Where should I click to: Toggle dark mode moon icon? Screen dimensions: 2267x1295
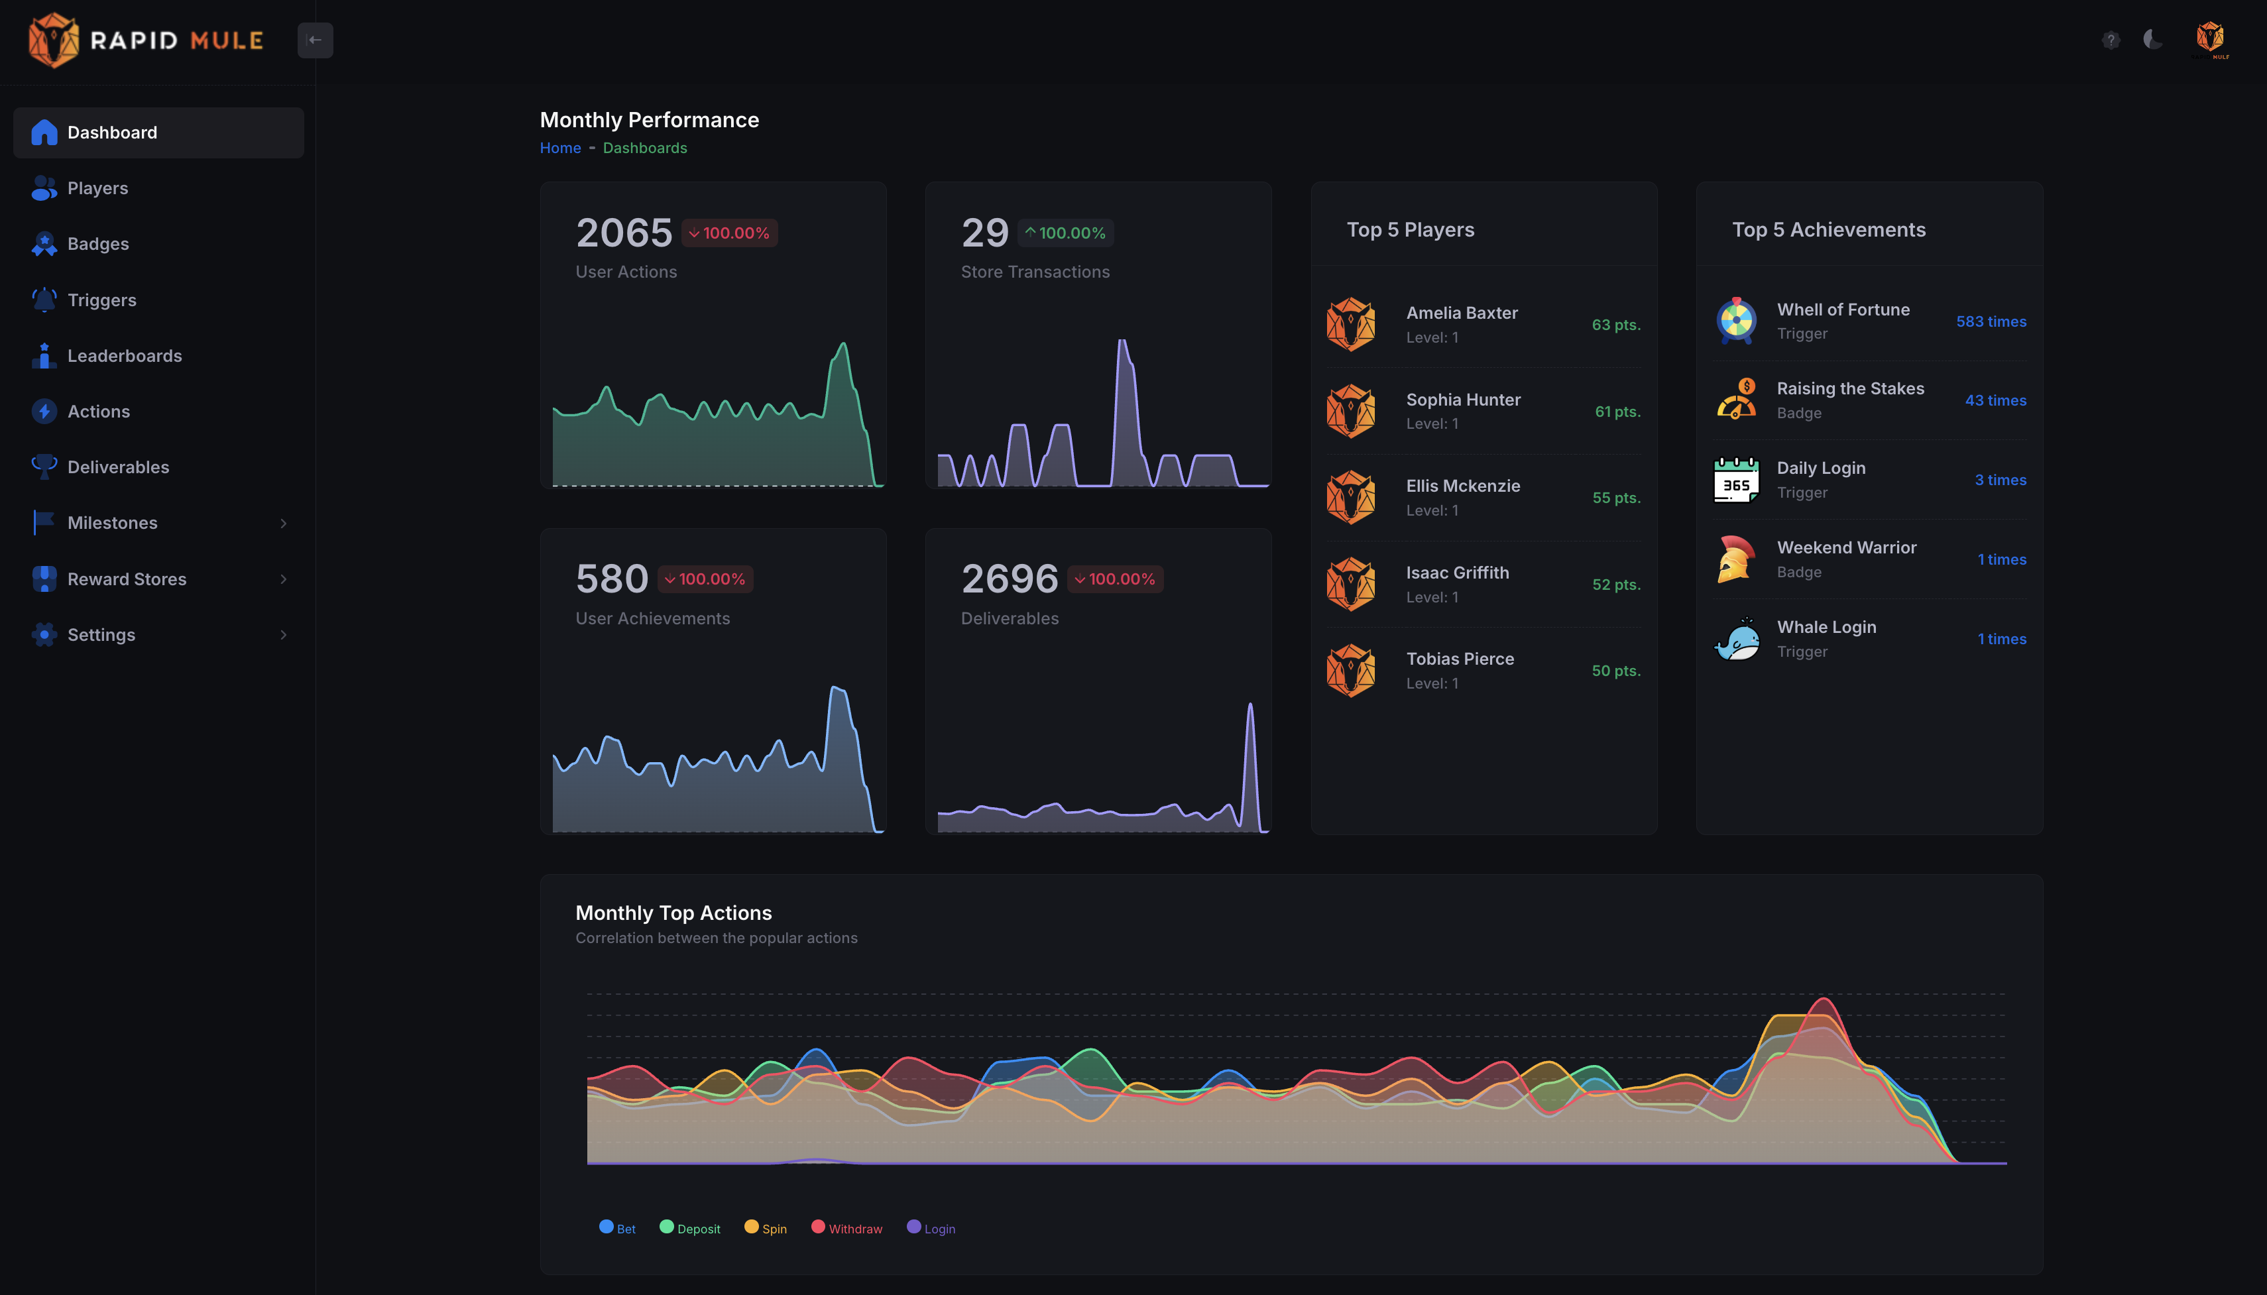2153,39
